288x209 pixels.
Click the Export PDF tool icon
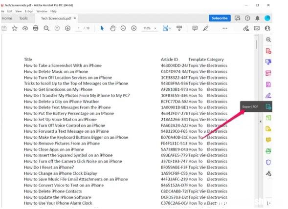(268, 106)
